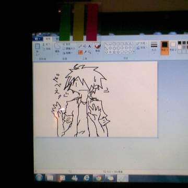Screen dimensions: 188x188
Task: Open the line Size thickness dropdown
Action: (154, 48)
